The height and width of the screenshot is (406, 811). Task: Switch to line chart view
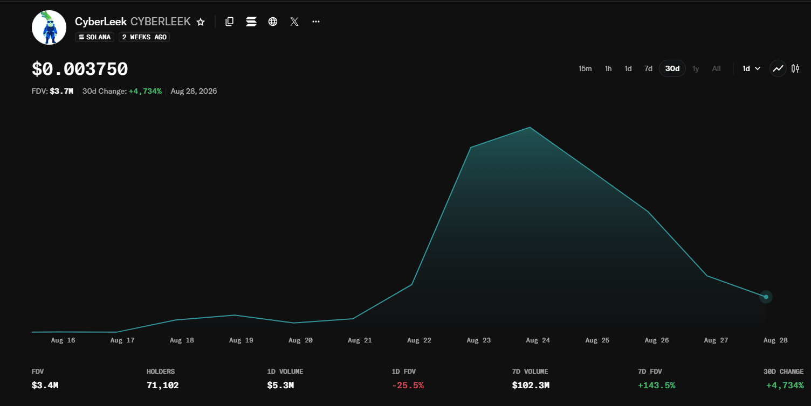(778, 68)
